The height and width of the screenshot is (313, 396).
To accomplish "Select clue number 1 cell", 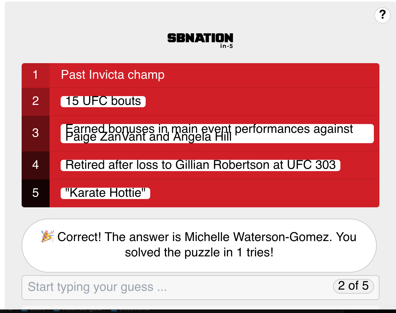I will (x=35, y=75).
